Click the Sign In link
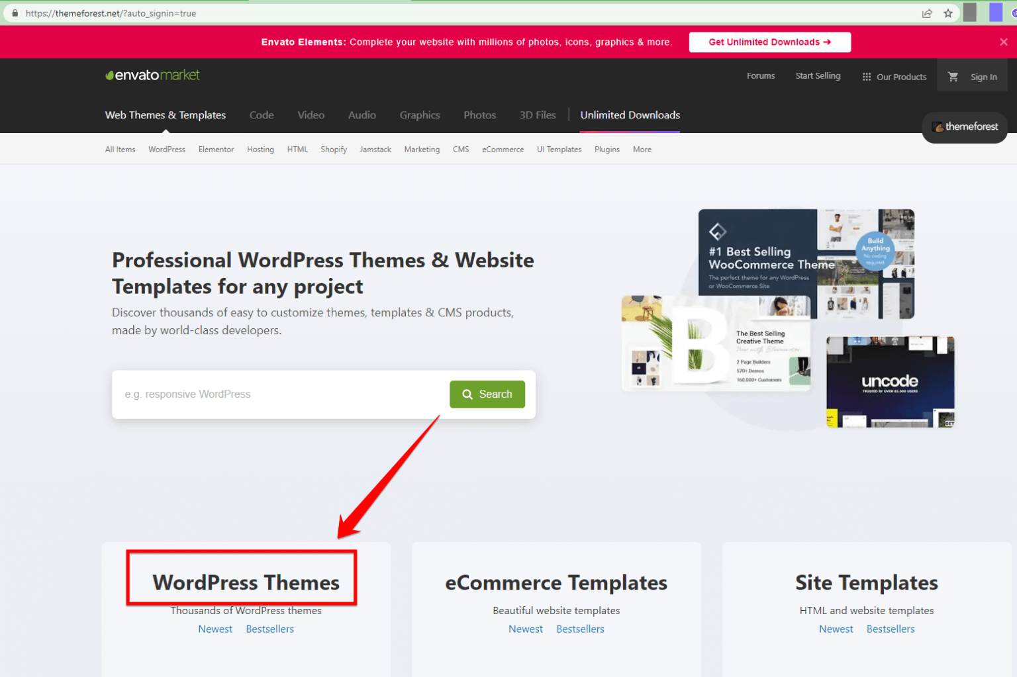Screen dimensions: 1017x677 [x=984, y=77]
